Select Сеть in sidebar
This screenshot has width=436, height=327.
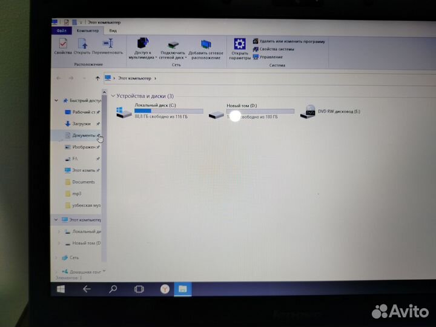point(70,257)
